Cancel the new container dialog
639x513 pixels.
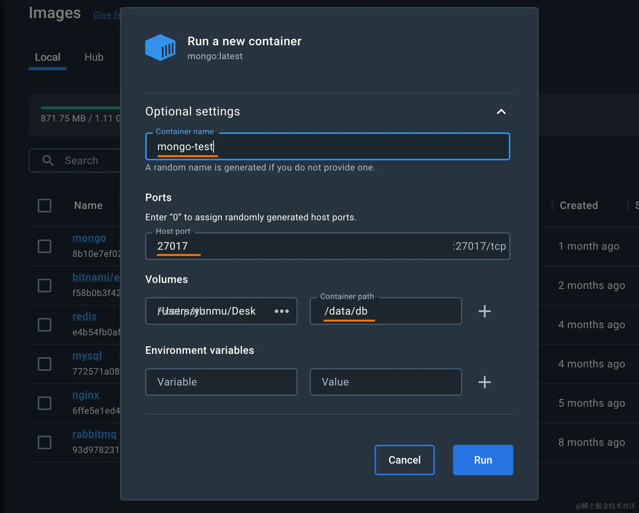click(404, 460)
